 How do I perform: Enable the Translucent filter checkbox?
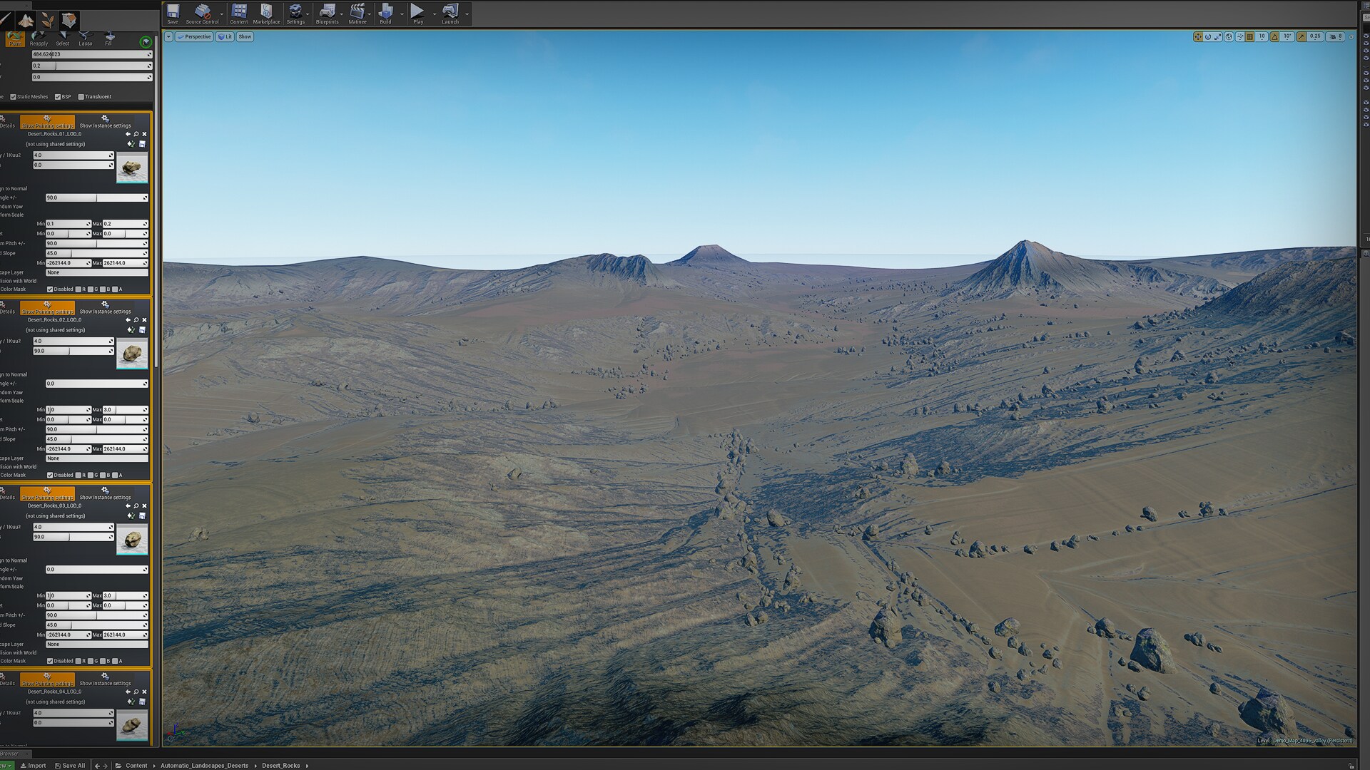(x=81, y=97)
